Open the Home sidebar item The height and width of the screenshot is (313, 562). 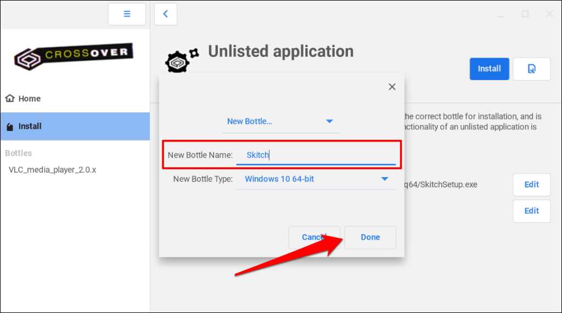click(75, 99)
